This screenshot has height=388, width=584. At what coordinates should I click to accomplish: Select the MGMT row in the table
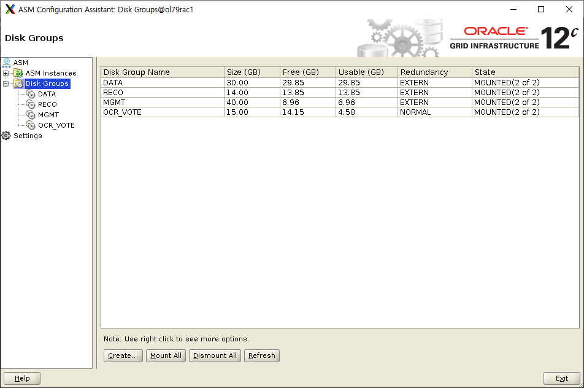(340, 102)
